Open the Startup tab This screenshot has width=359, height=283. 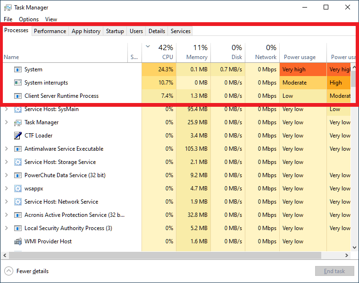(115, 31)
